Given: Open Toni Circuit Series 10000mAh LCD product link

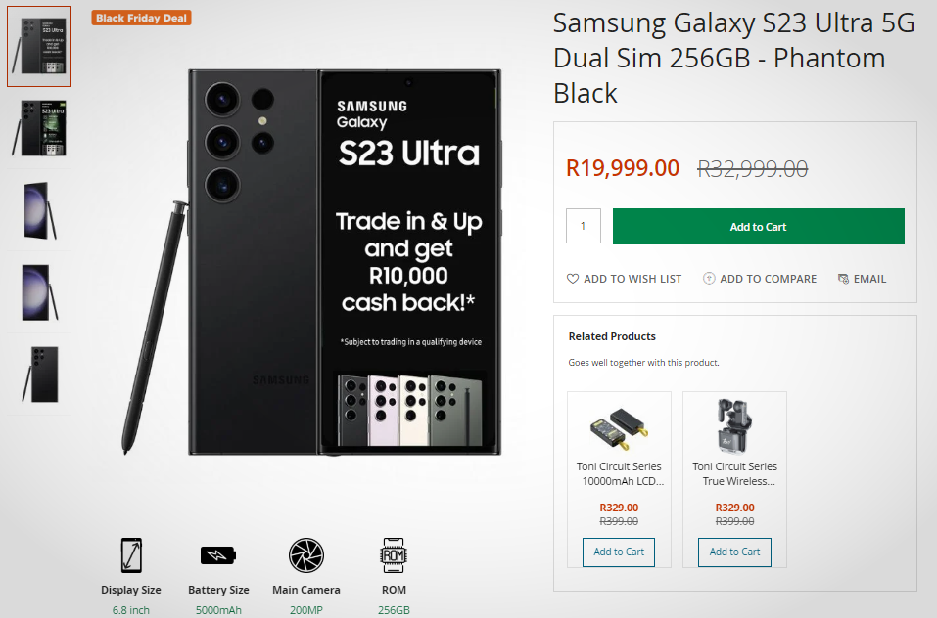Looking at the screenshot, I should 619,474.
